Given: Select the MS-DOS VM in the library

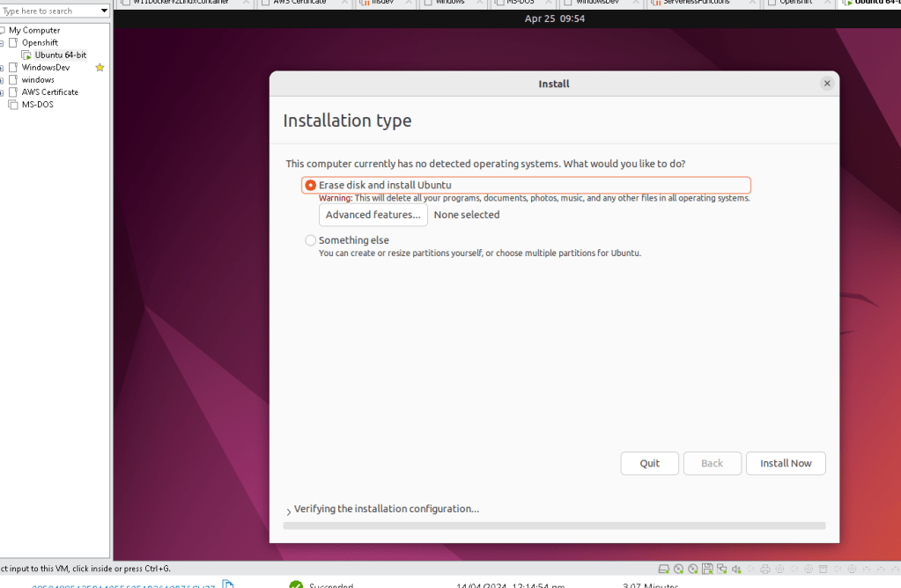Looking at the screenshot, I should (37, 105).
